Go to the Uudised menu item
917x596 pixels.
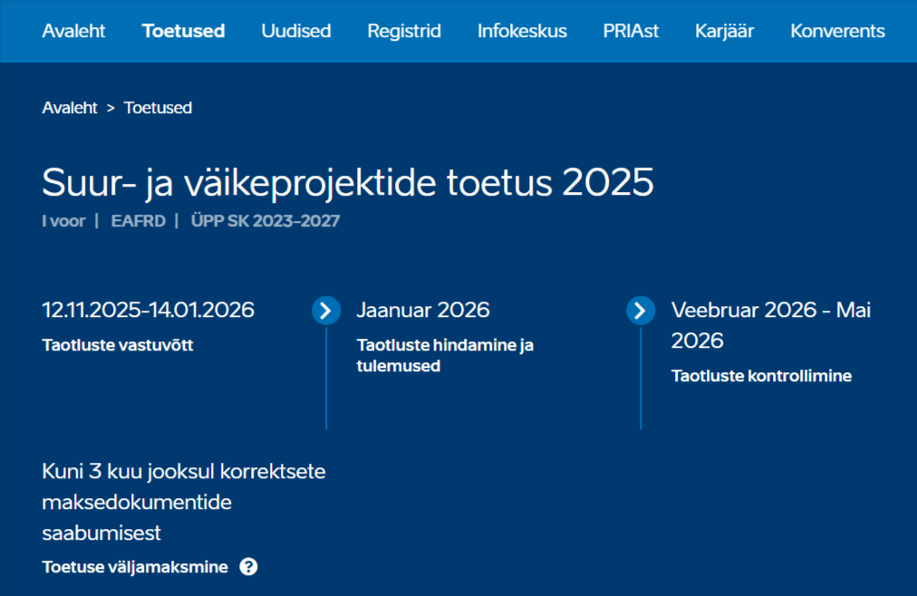(296, 31)
